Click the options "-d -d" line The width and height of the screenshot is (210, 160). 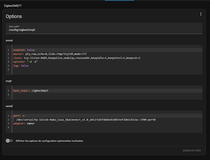point(25,62)
